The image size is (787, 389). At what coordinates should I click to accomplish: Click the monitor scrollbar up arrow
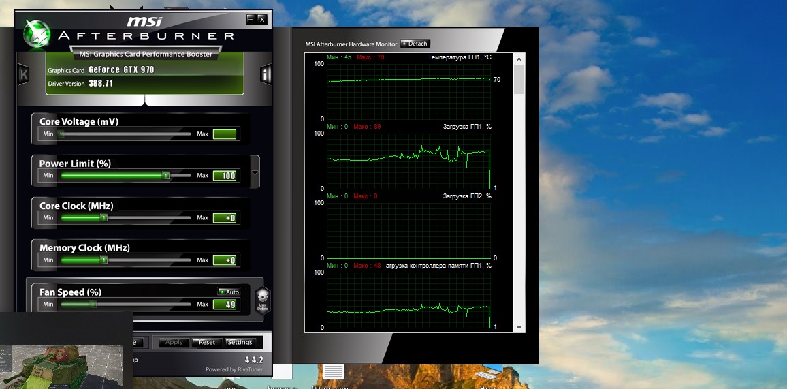519,59
